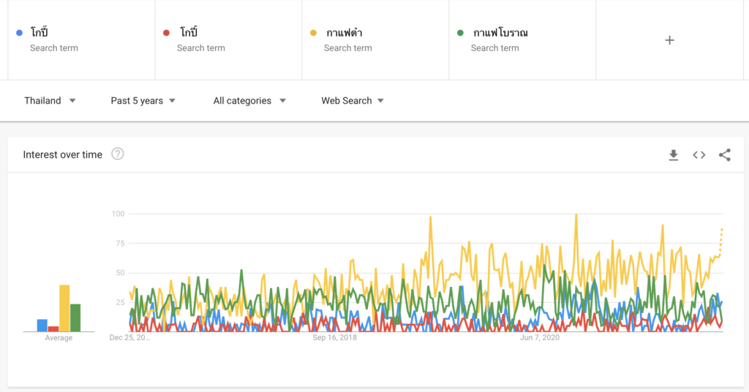Edit the กาแฟดำ search term

pos(375,40)
